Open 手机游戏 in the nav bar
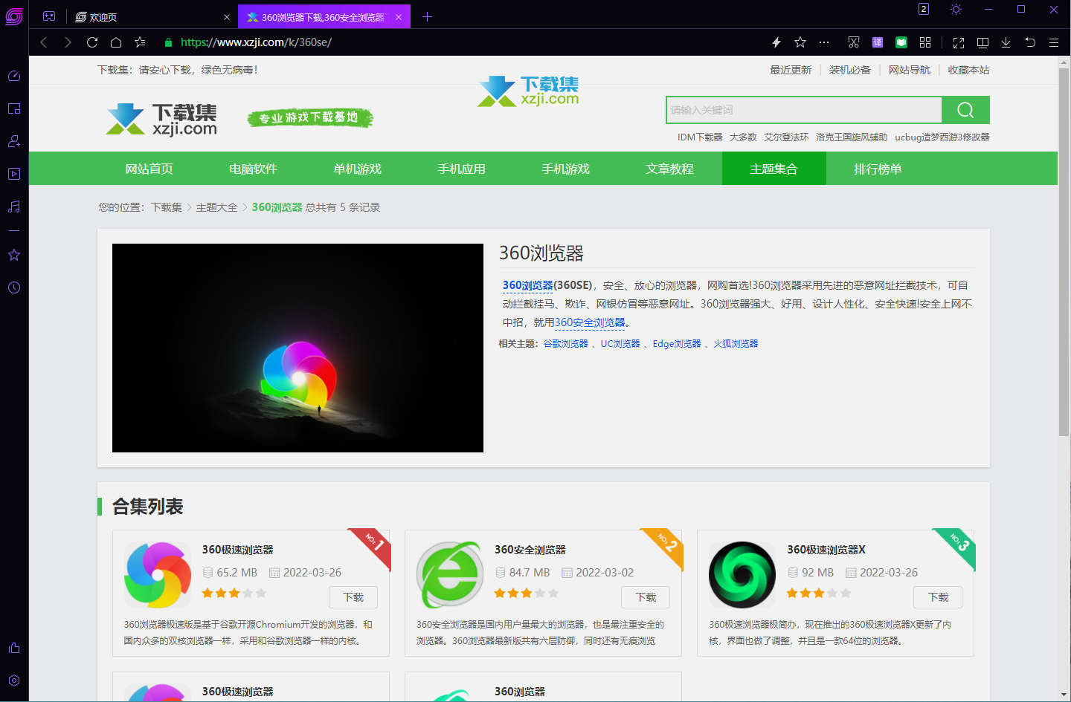The height and width of the screenshot is (702, 1071). pyautogui.click(x=566, y=169)
